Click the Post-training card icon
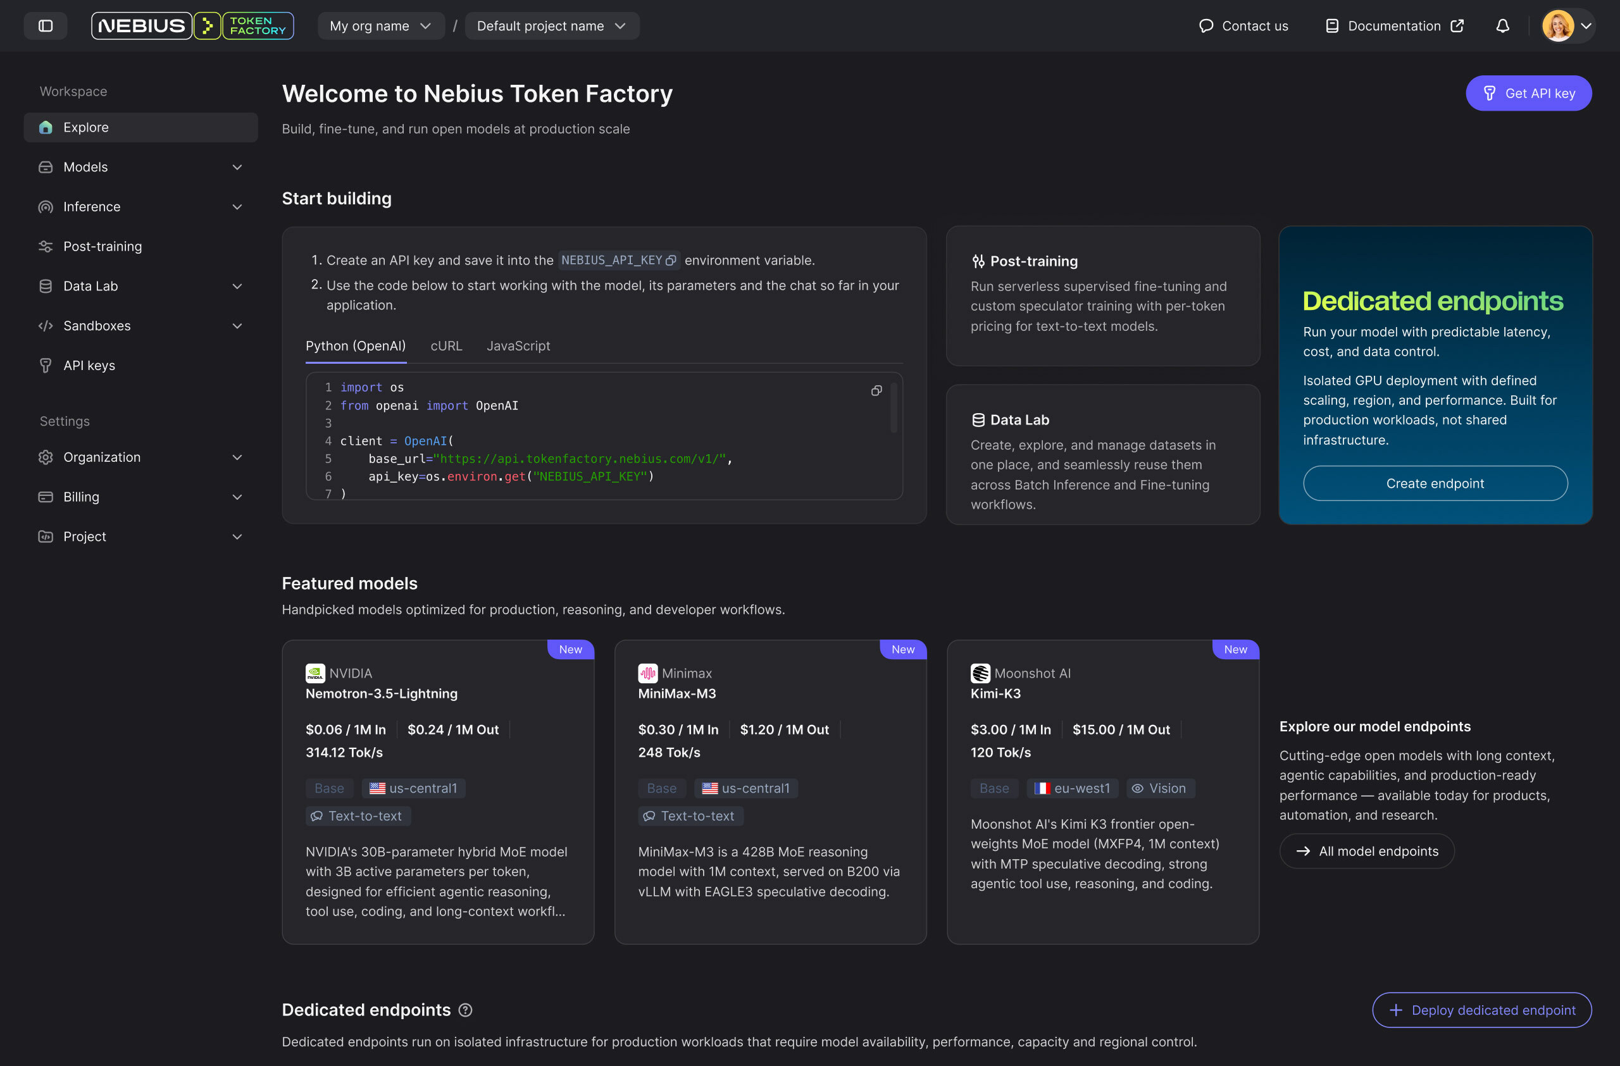Viewport: 1620px width, 1066px height. point(978,261)
